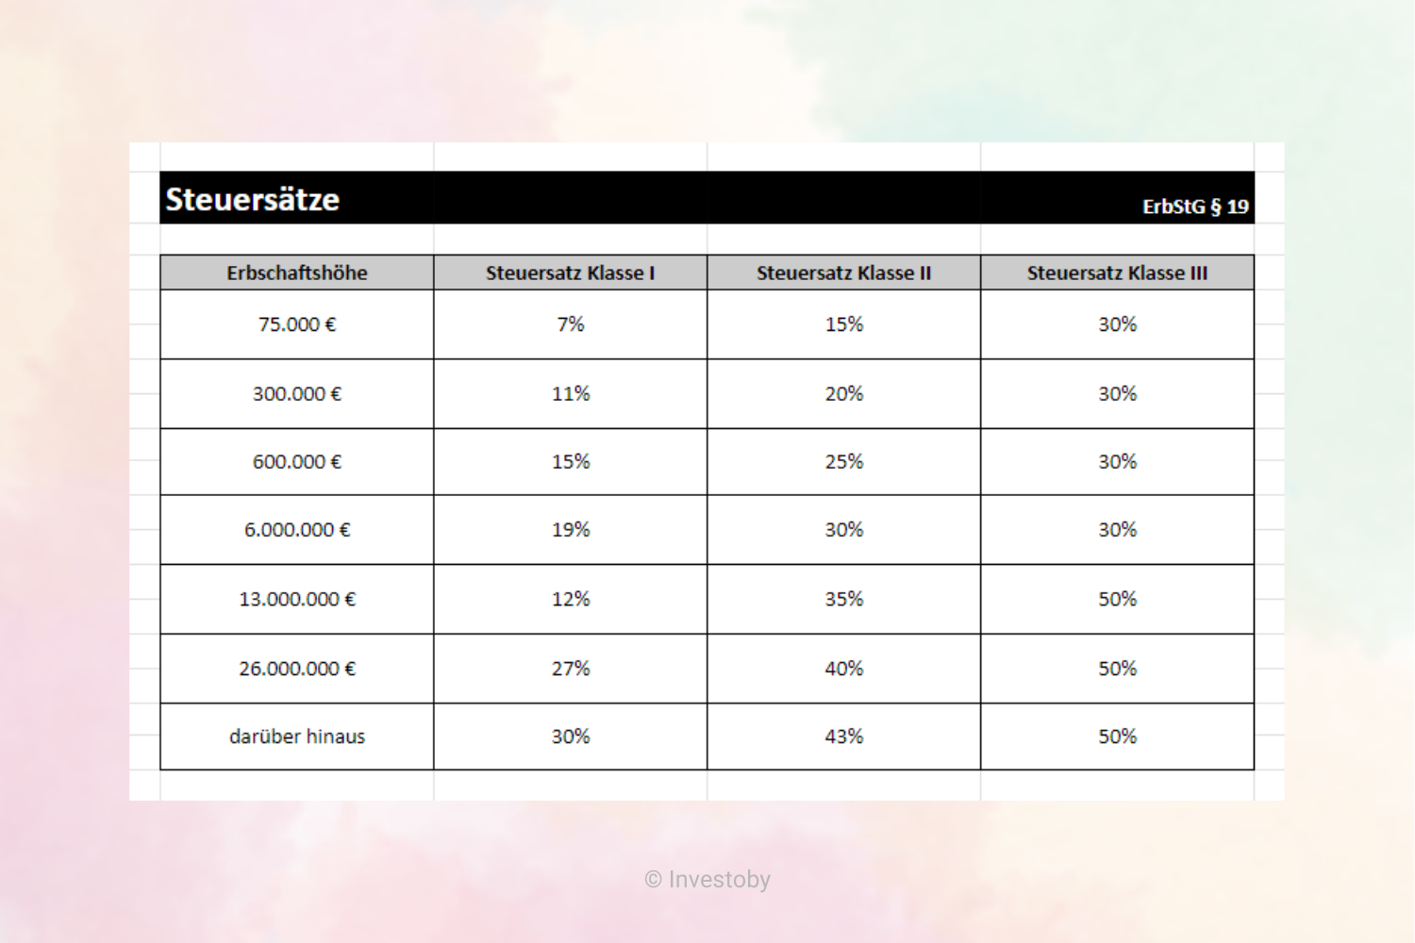
Task: Select the 75.000 € inheritance cell
Action: pyautogui.click(x=296, y=324)
